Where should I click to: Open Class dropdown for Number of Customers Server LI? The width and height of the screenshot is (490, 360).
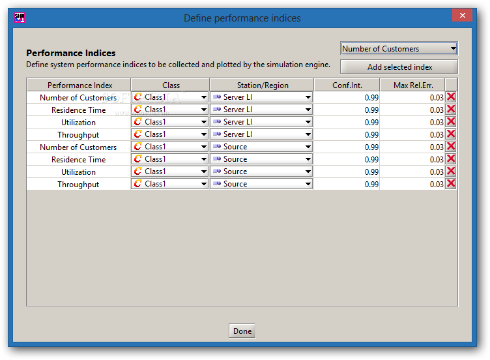(x=169, y=97)
